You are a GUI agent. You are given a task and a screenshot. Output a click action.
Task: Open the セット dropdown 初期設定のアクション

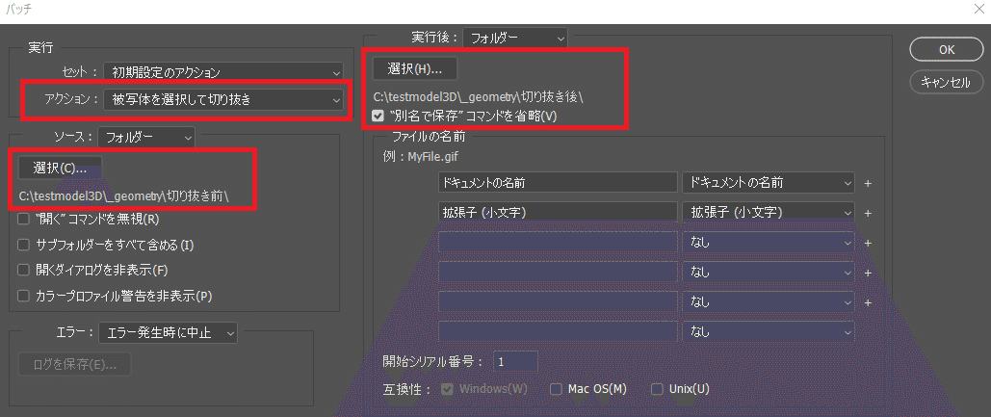(223, 71)
